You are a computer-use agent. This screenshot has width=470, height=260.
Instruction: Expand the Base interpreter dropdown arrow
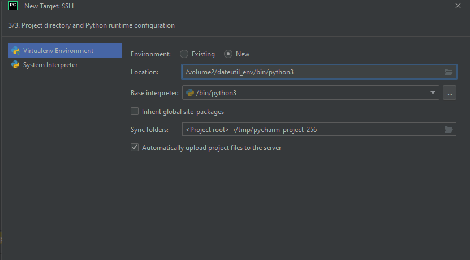[433, 93]
